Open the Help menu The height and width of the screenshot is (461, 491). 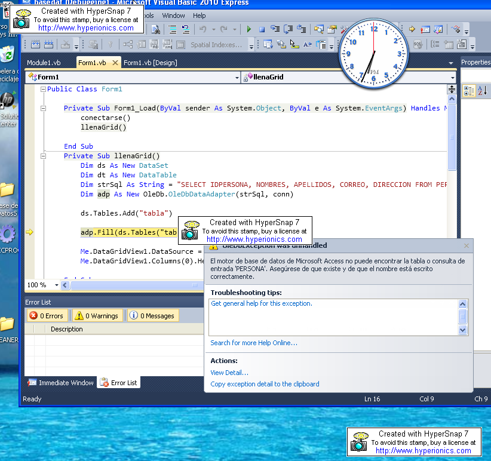pyautogui.click(x=199, y=16)
